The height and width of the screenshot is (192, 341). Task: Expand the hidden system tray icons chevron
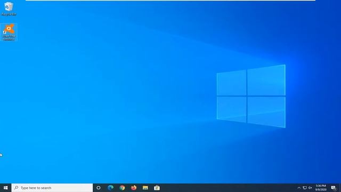tap(299, 188)
